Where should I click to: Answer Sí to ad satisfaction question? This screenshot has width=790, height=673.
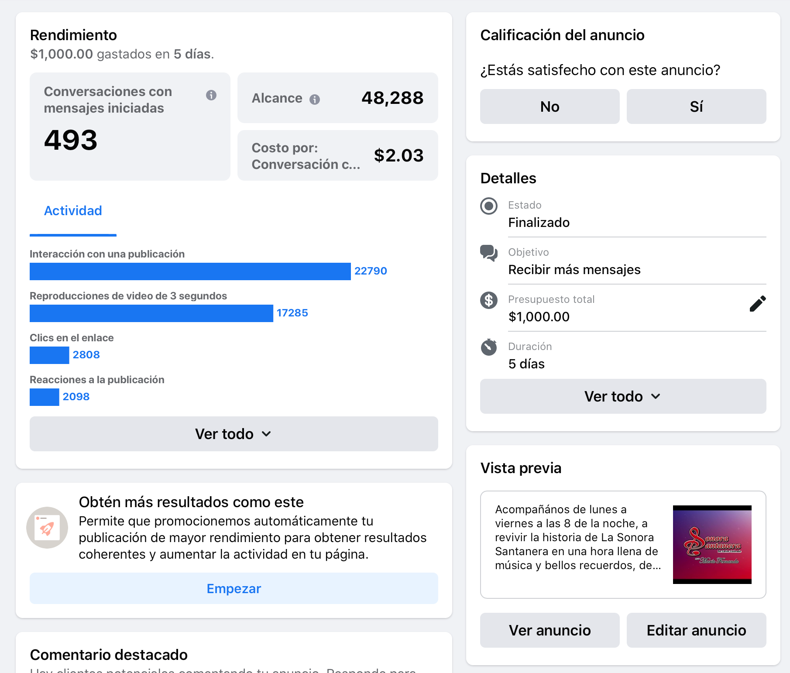(697, 106)
